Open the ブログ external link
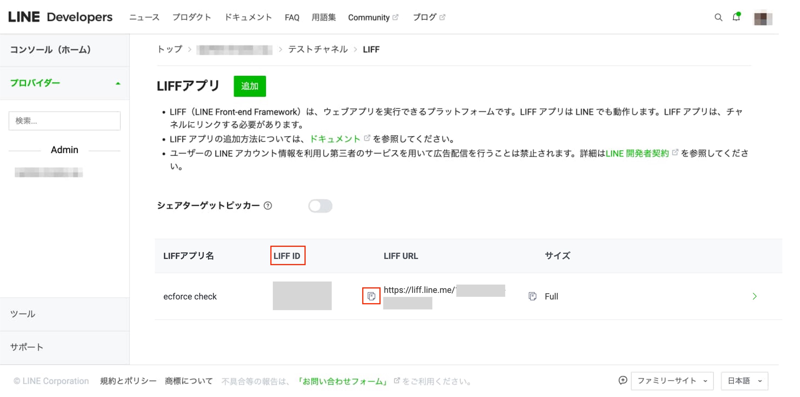This screenshot has width=800, height=397. tap(429, 17)
